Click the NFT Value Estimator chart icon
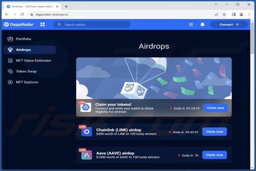This screenshot has width=256, height=171. click(10, 60)
